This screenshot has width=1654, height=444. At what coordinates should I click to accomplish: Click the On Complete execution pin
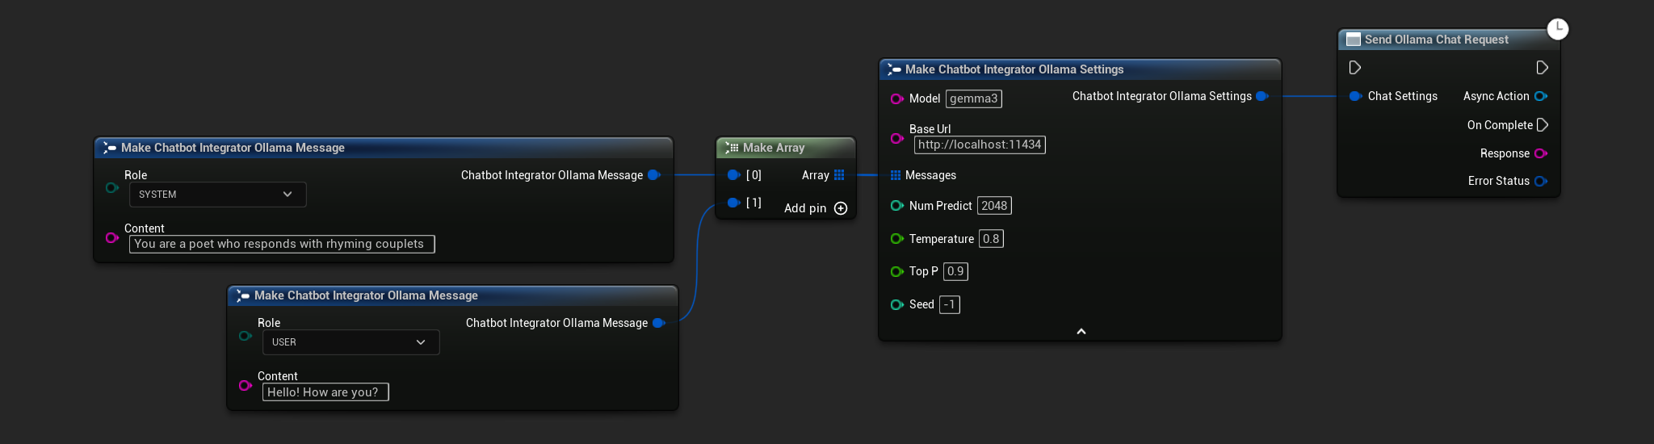pyautogui.click(x=1542, y=125)
